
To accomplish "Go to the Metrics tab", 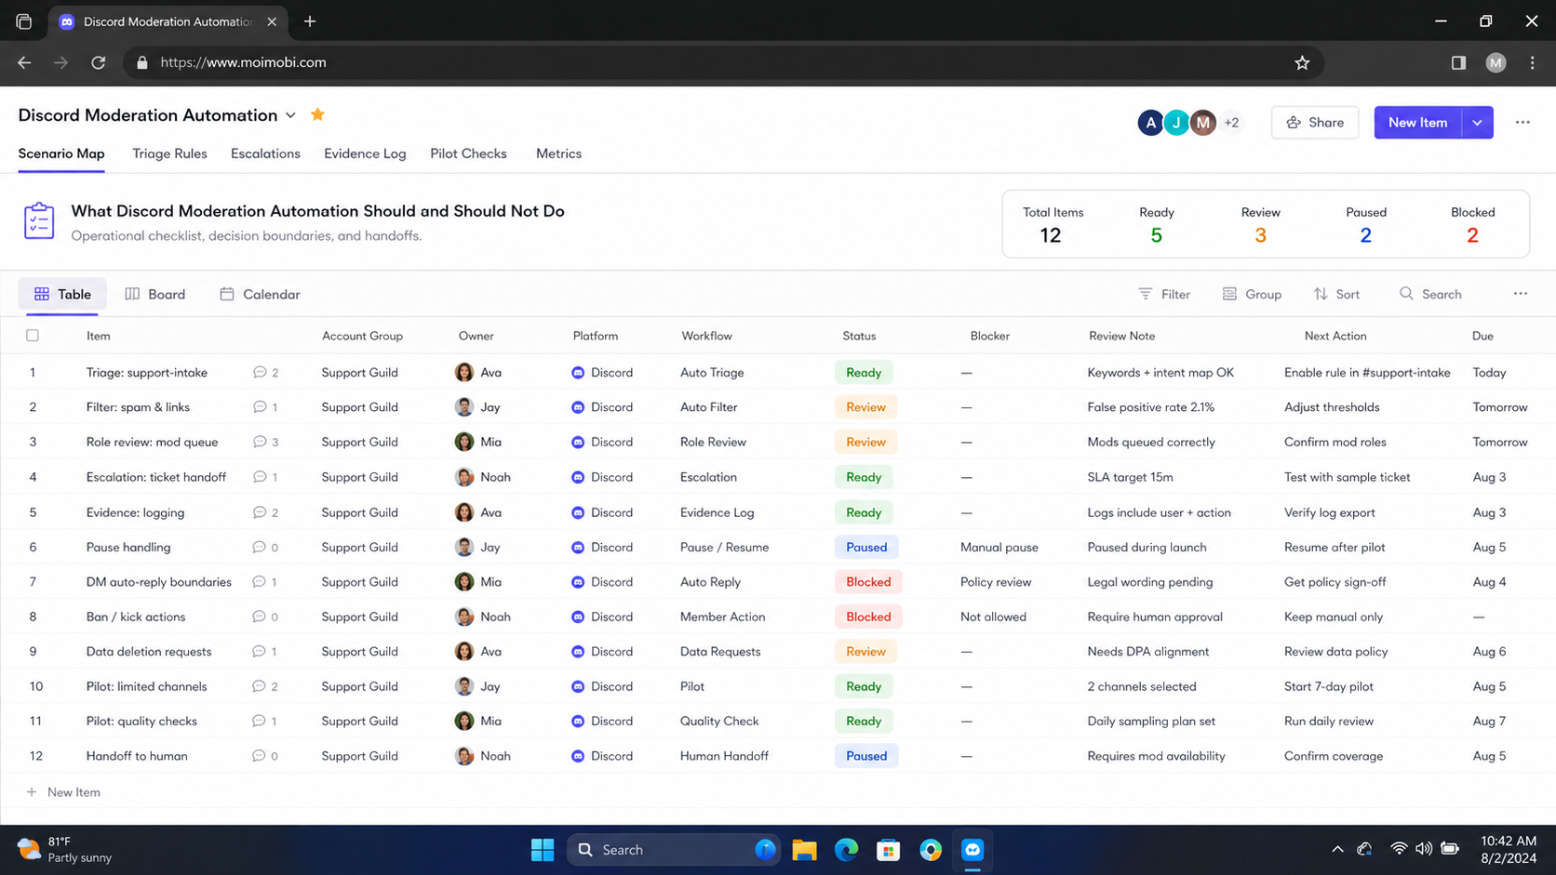I will pyautogui.click(x=558, y=153).
